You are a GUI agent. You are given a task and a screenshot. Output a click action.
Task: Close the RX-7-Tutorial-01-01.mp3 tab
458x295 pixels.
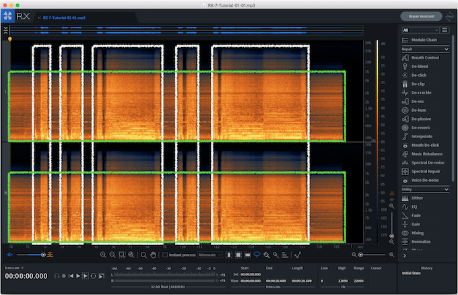tap(39, 18)
